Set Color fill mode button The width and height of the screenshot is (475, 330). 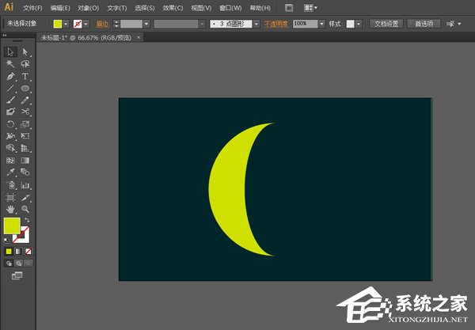coord(9,252)
